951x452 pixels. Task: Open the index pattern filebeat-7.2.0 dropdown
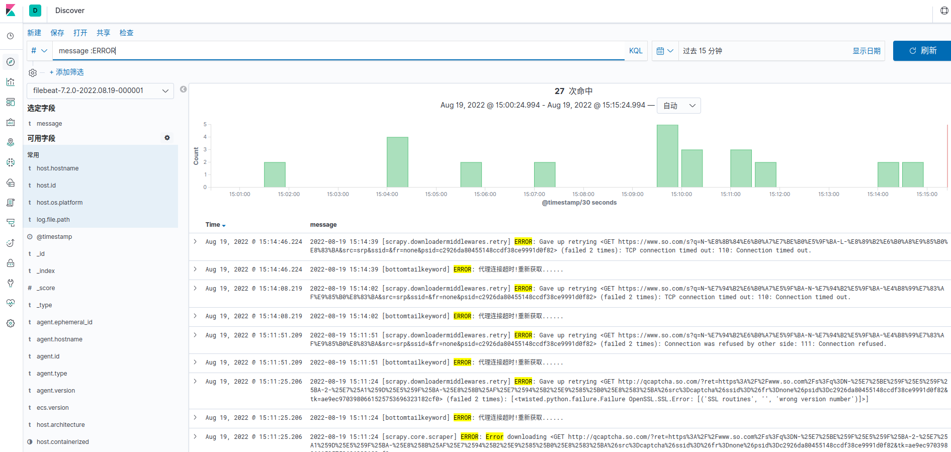[100, 91]
